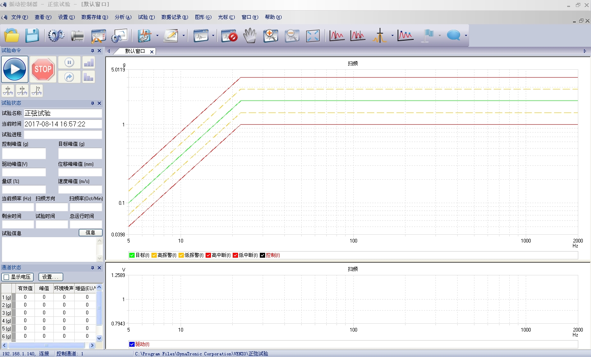591x357 pixels.
Task: Click the flag marker toolbar icon
Action: [x=428, y=36]
